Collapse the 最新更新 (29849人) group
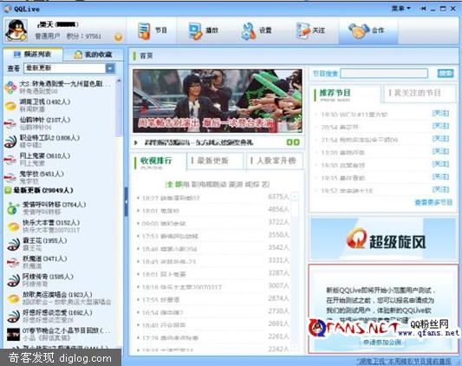 click(8, 190)
